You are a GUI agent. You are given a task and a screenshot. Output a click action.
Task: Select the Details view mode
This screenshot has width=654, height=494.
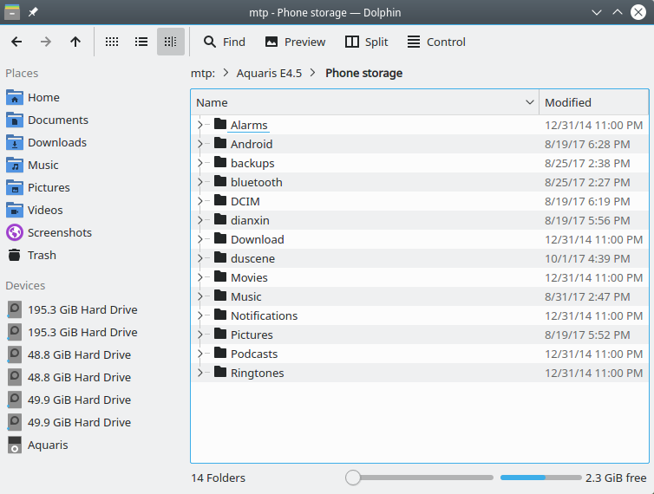[171, 42]
